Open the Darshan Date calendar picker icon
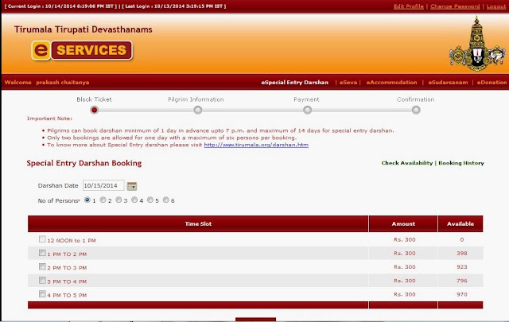Screen dimensions: 509x322 [x=132, y=186]
